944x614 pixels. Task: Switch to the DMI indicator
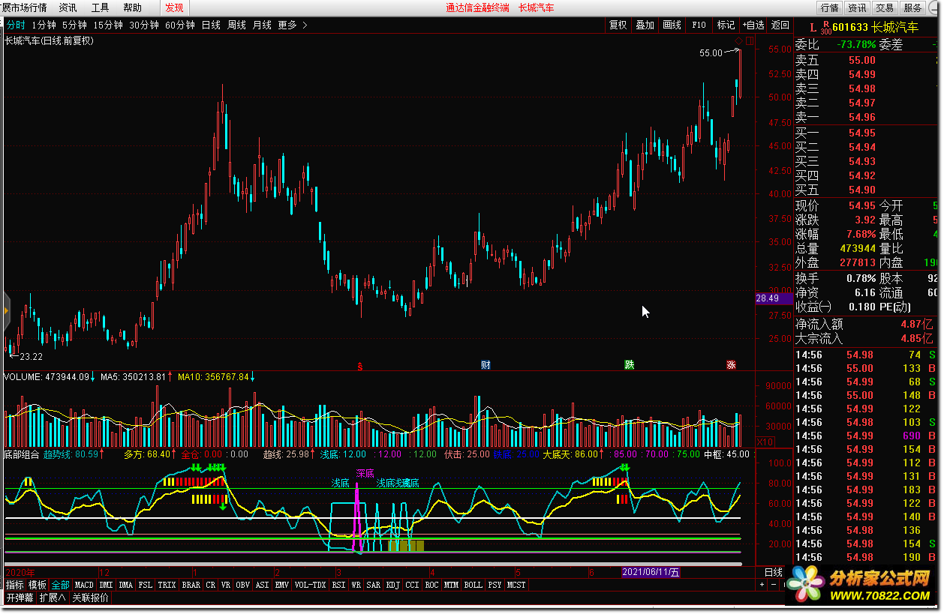click(107, 585)
